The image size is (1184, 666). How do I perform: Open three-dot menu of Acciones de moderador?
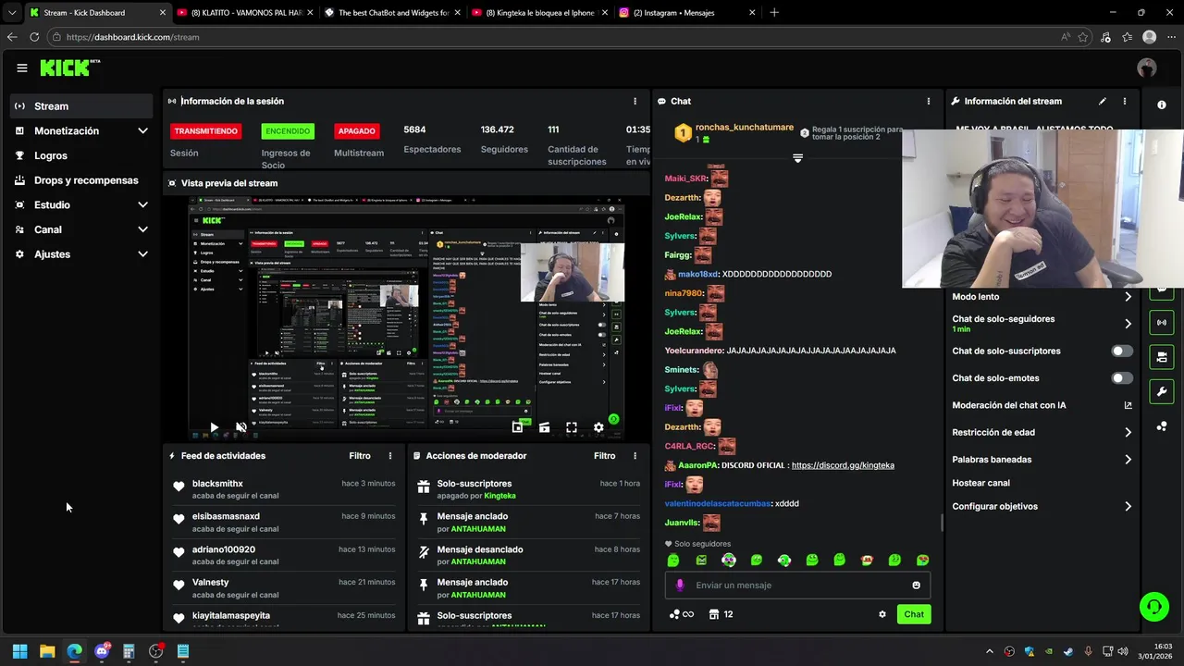pyautogui.click(x=635, y=456)
